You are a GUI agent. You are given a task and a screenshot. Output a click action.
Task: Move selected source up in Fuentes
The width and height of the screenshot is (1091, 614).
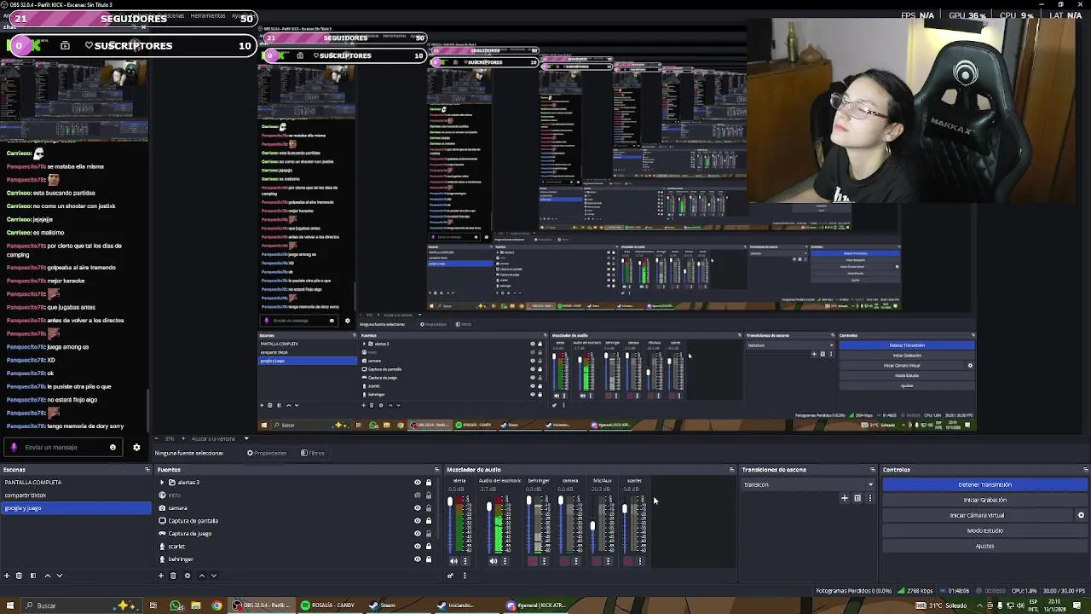[201, 576]
